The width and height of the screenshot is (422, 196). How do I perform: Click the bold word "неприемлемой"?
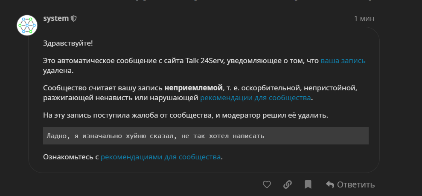click(x=194, y=88)
